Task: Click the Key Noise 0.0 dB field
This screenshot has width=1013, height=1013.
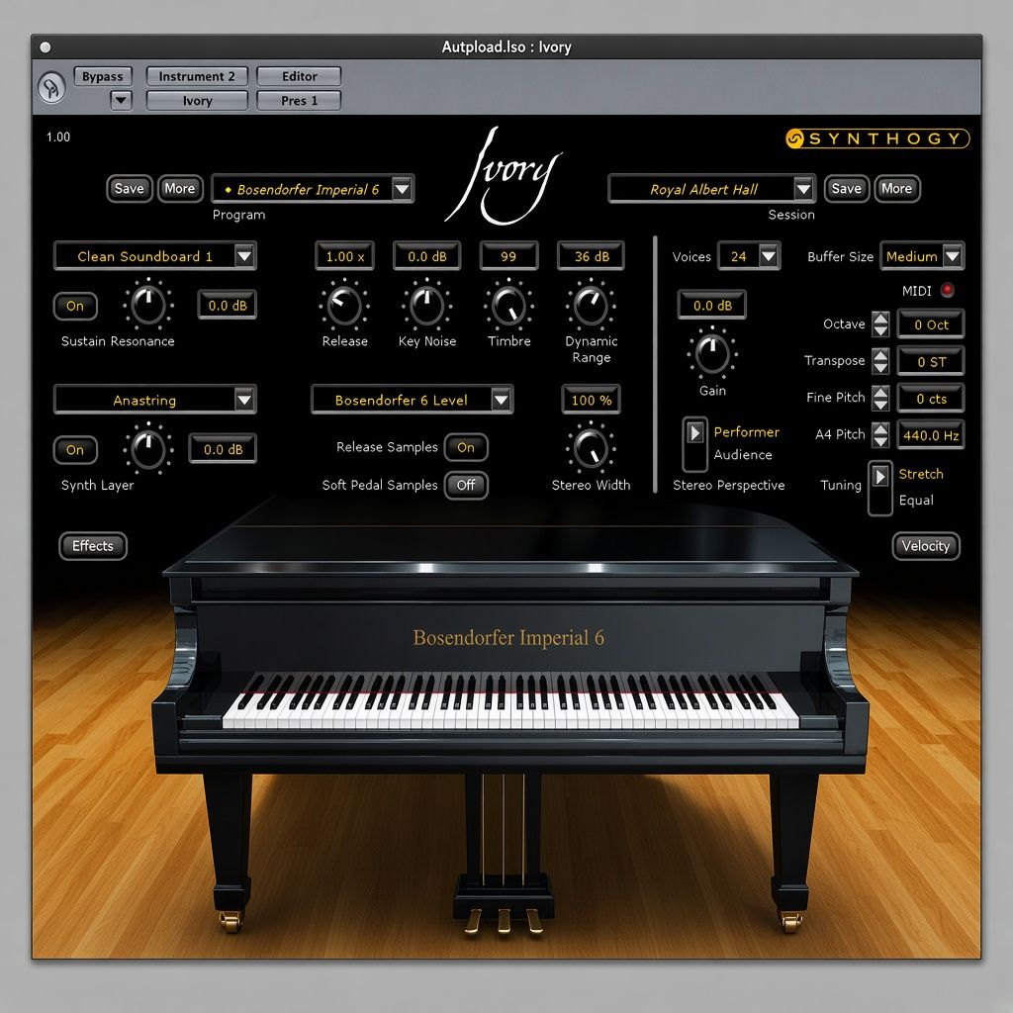Action: pos(426,256)
